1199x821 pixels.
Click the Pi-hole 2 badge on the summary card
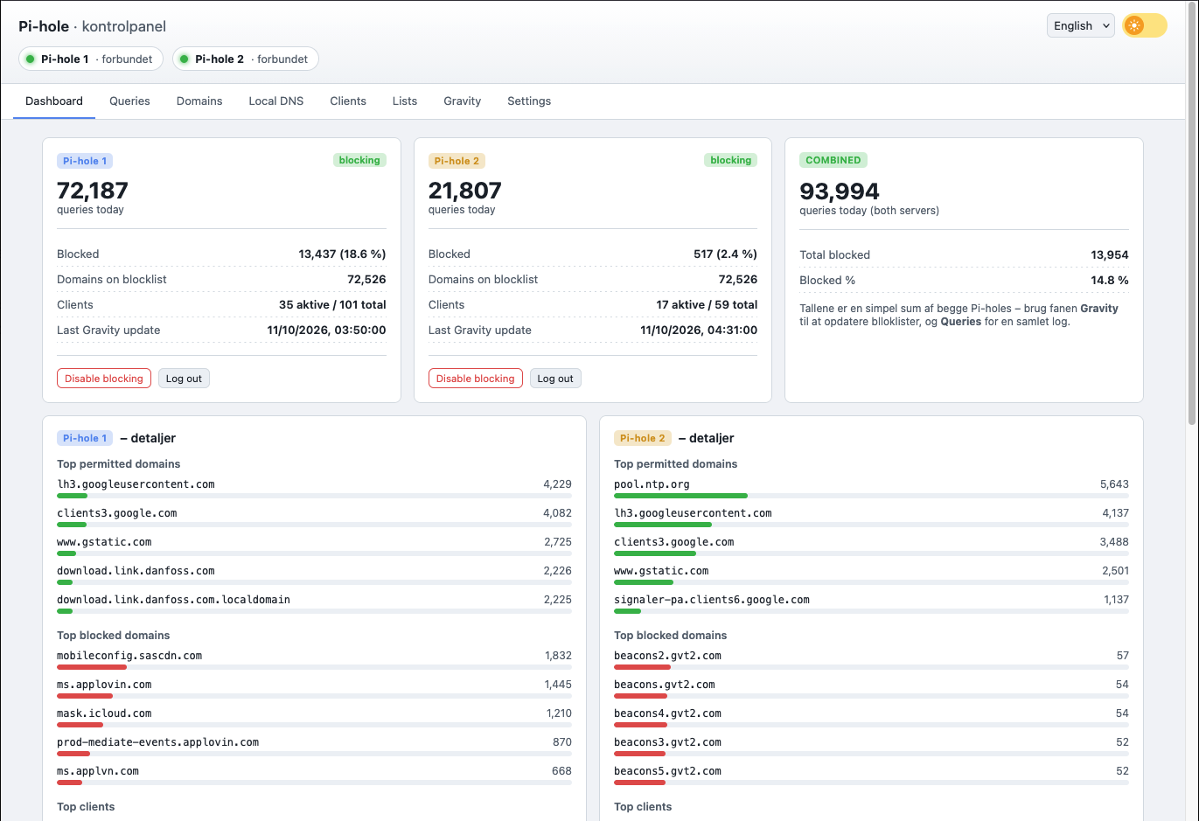coord(457,161)
